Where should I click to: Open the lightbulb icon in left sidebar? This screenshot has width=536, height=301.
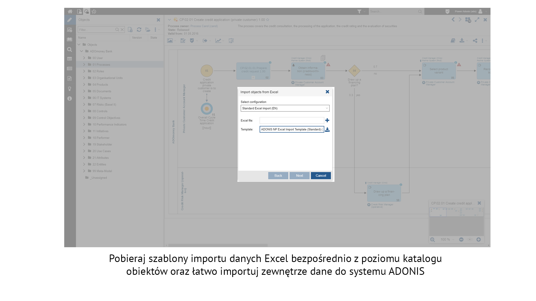point(70,89)
